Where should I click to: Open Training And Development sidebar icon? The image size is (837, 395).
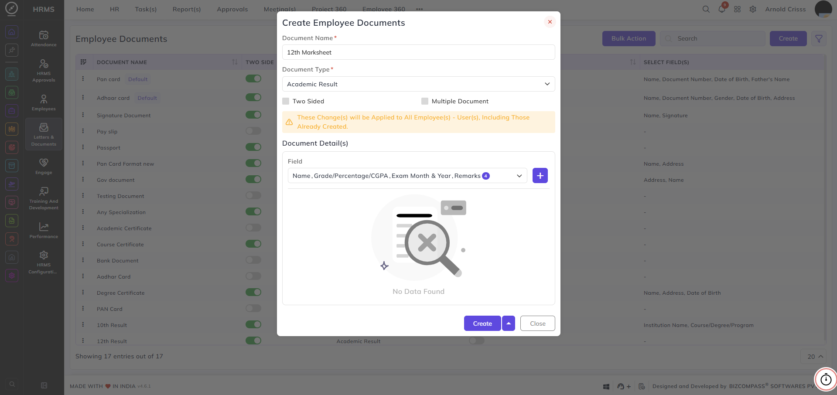tap(44, 191)
